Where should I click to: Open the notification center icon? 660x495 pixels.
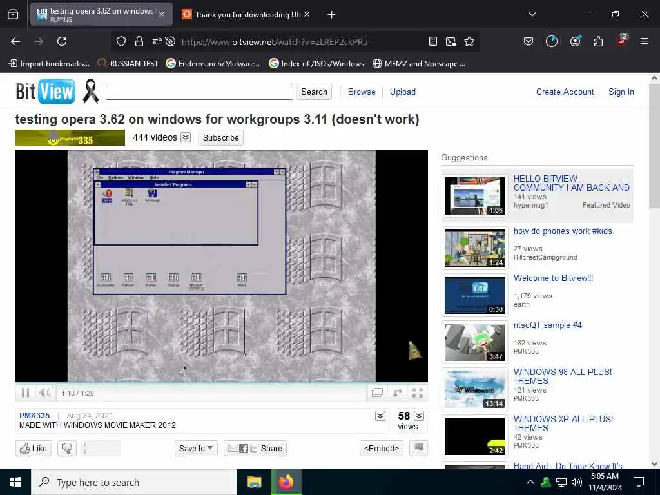tap(639, 482)
